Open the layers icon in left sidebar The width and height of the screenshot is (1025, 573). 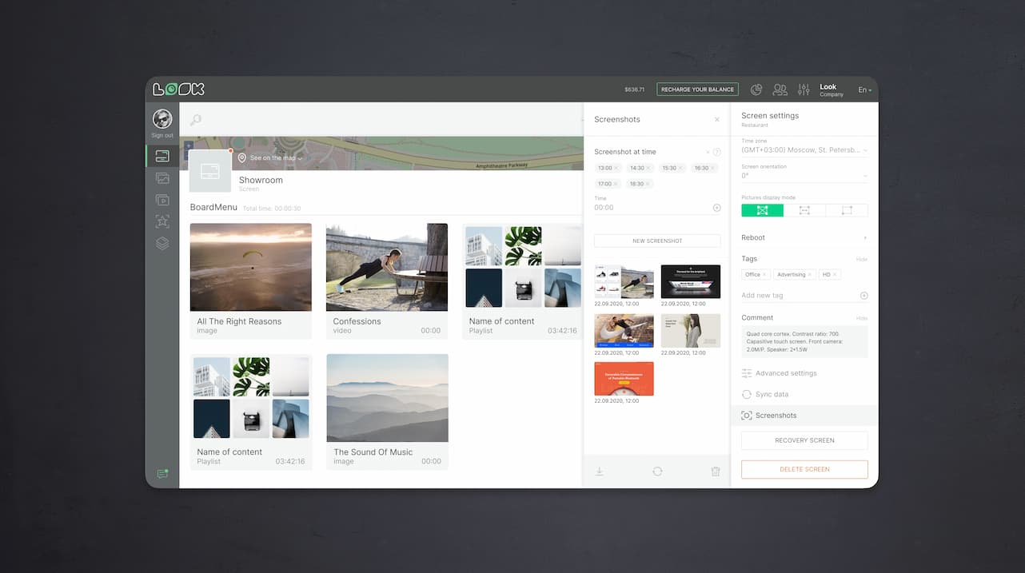click(x=162, y=244)
